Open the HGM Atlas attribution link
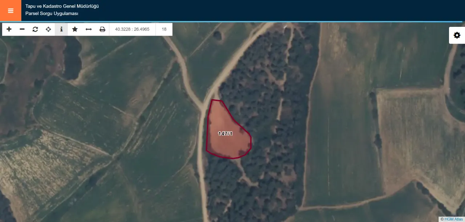Screen dimensions: 465x222 coord(454,219)
